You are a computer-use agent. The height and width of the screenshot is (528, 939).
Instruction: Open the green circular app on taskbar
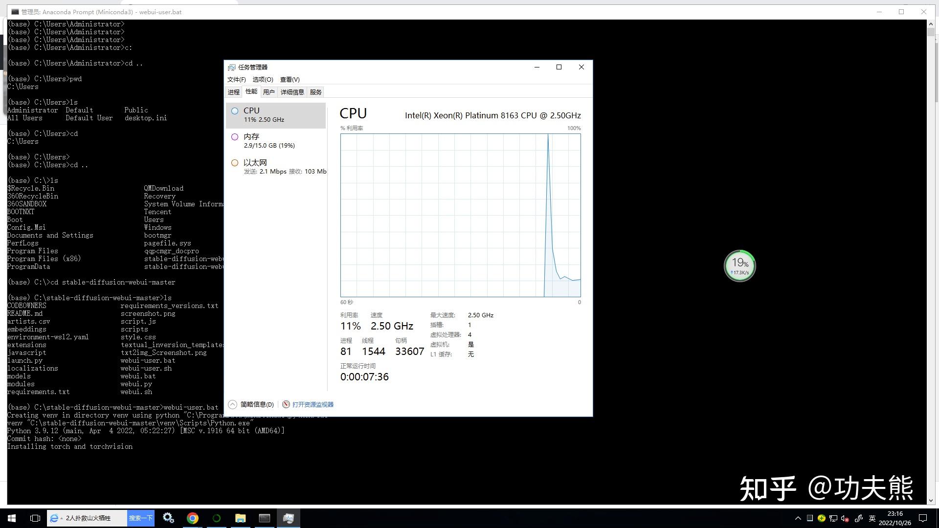point(217,518)
